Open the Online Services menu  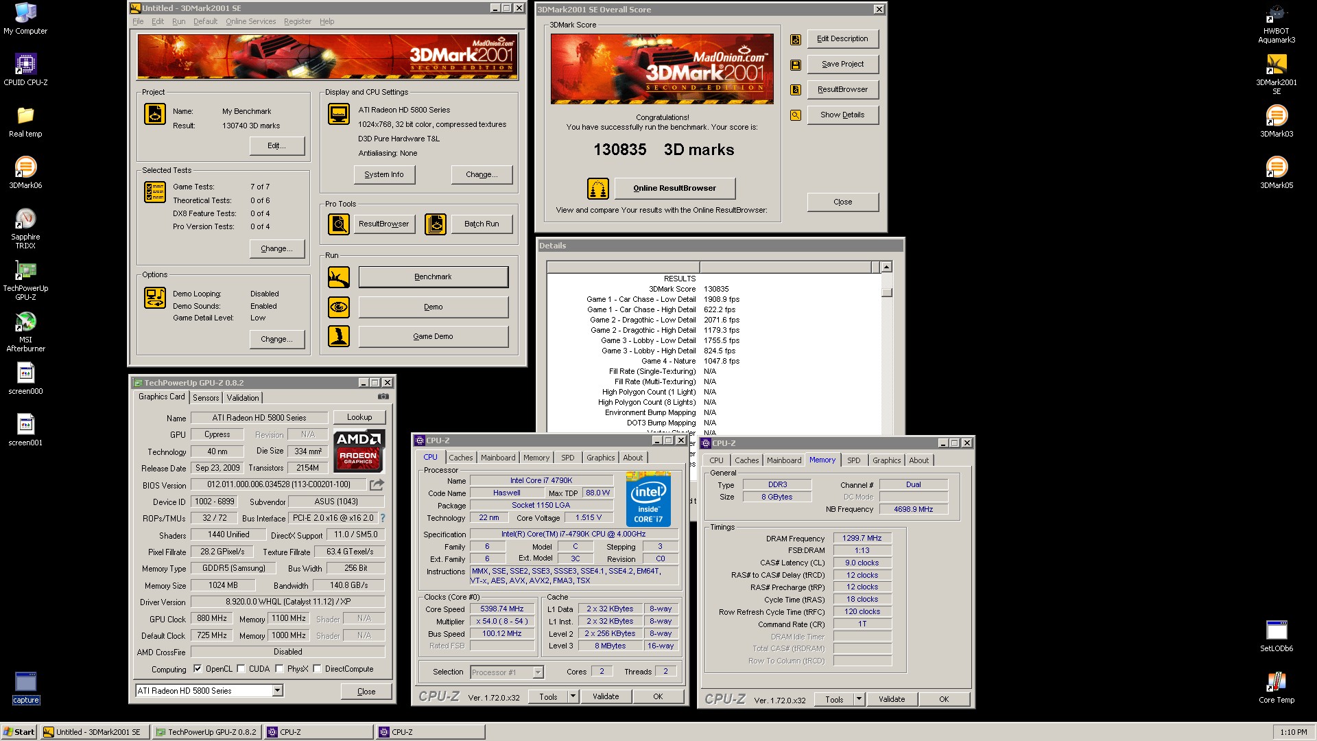(x=250, y=21)
